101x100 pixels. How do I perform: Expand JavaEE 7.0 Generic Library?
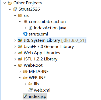(x=15, y=47)
